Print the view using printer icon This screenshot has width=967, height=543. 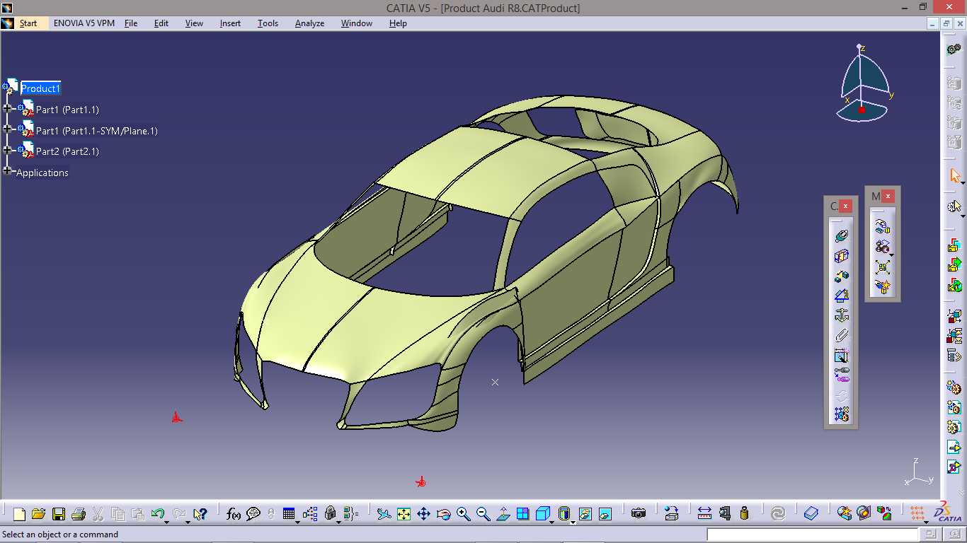pos(79,514)
